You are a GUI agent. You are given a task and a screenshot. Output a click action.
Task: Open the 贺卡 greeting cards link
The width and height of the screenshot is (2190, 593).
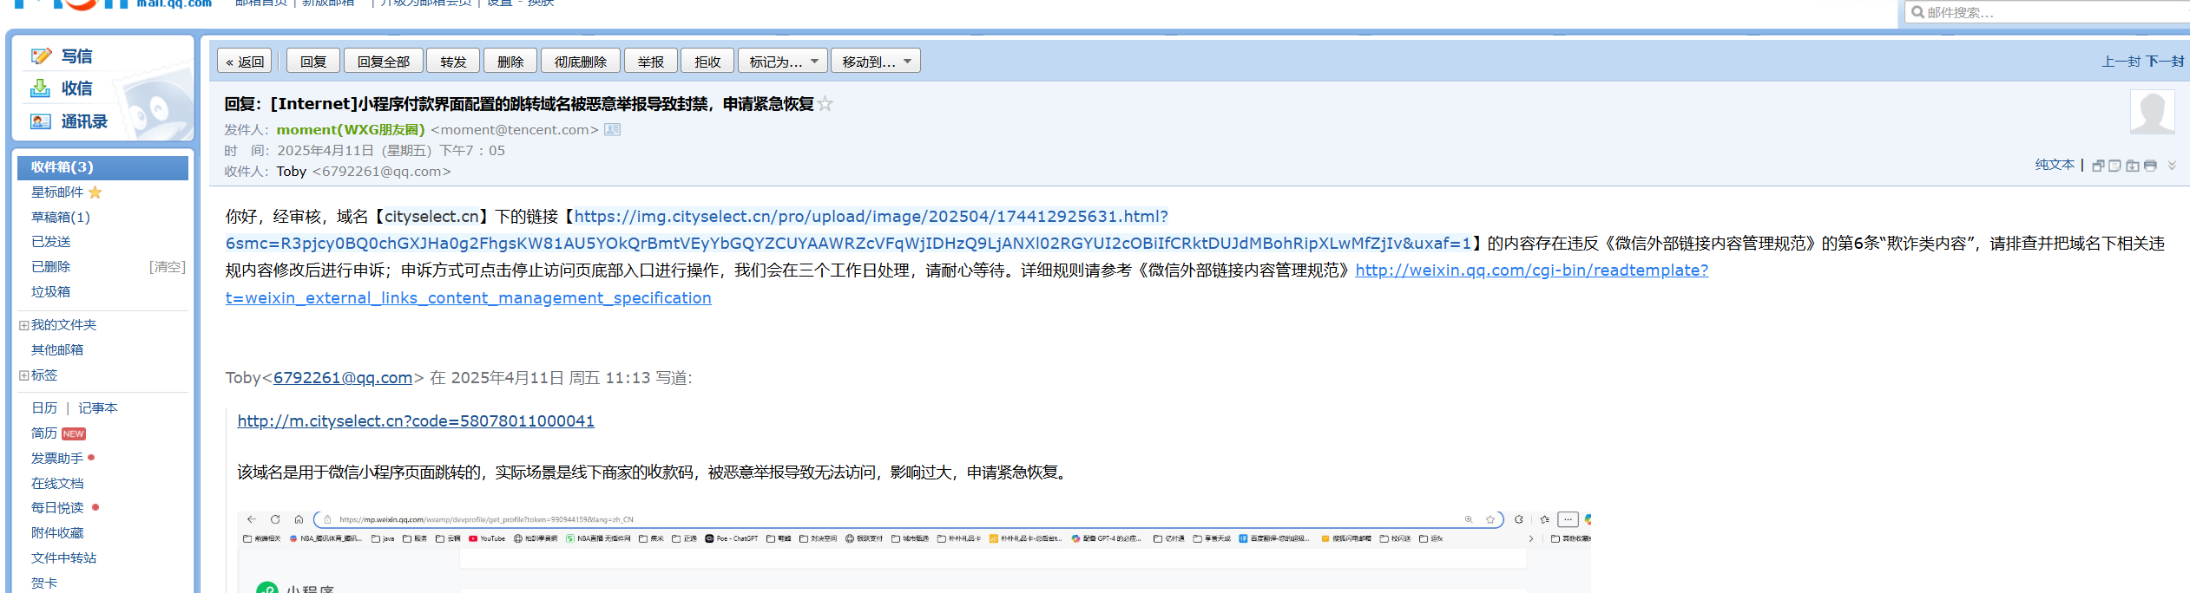tap(44, 583)
